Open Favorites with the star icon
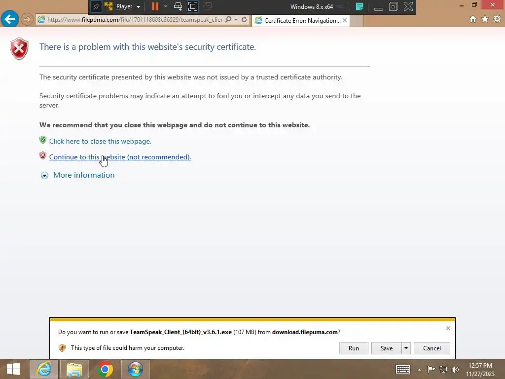 (x=485, y=19)
